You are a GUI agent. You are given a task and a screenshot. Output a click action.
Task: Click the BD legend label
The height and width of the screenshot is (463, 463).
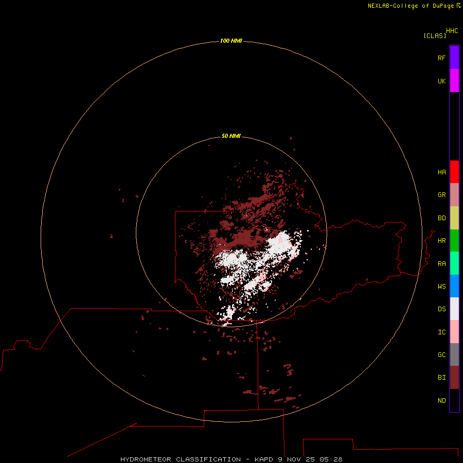pyautogui.click(x=442, y=218)
